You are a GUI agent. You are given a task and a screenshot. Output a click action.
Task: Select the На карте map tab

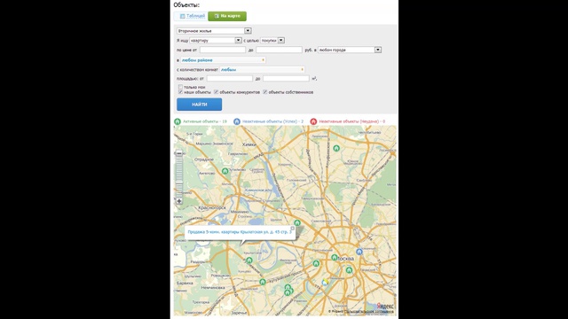click(x=227, y=16)
